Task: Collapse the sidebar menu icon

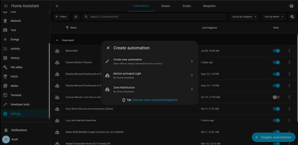Action: (x=6, y=6)
